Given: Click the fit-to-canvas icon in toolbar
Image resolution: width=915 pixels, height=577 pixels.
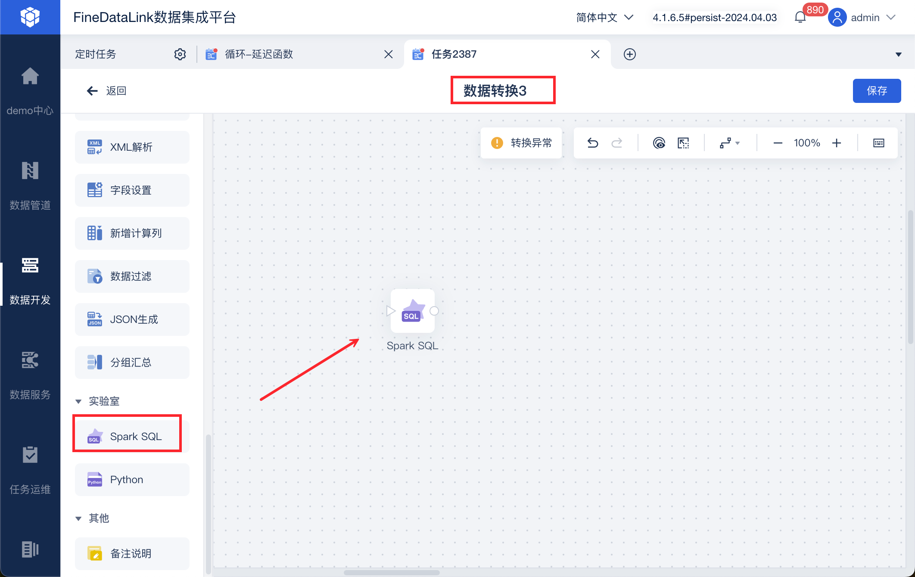Looking at the screenshot, I should [x=683, y=143].
